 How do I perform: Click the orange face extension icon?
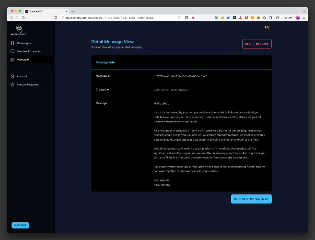click(x=252, y=18)
